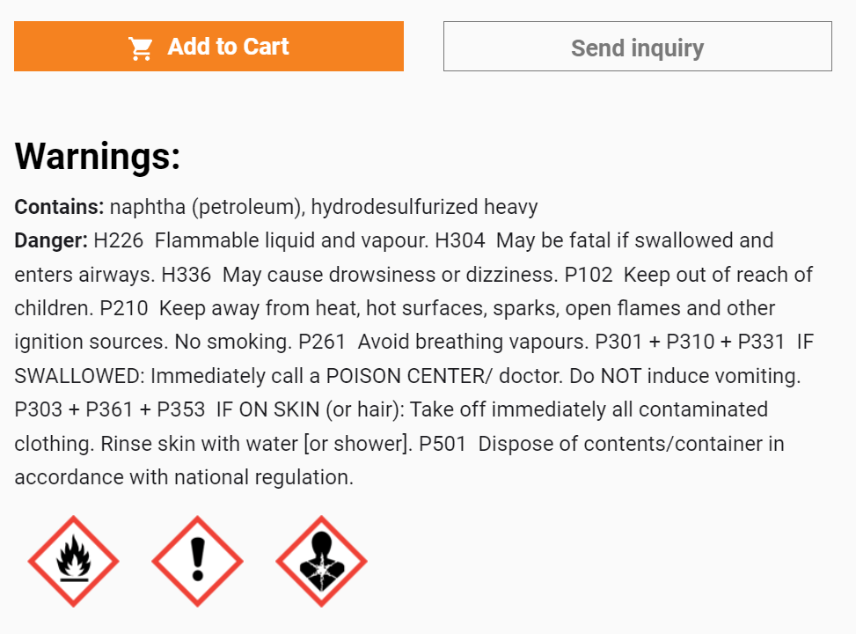Click the IF ON SKIN instruction text

pyautogui.click(x=267, y=410)
